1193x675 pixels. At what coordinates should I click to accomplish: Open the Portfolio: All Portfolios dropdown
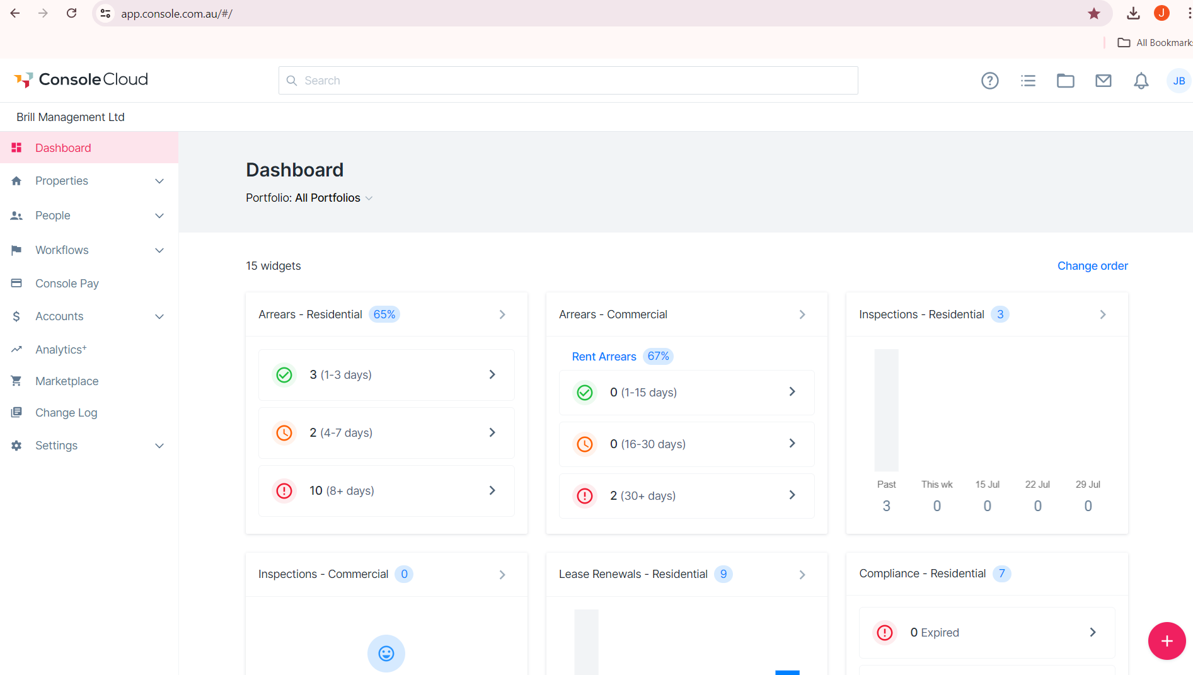pyautogui.click(x=309, y=198)
